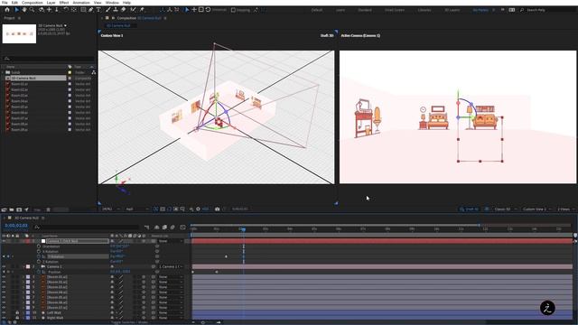Select the 3D Camera Null project thumbnail
The image size is (578, 325).
tap(19, 33)
